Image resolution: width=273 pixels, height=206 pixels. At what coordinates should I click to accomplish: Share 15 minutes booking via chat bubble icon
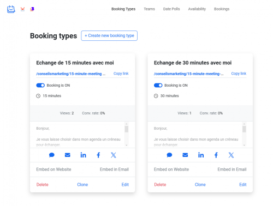pyautogui.click(x=52, y=155)
